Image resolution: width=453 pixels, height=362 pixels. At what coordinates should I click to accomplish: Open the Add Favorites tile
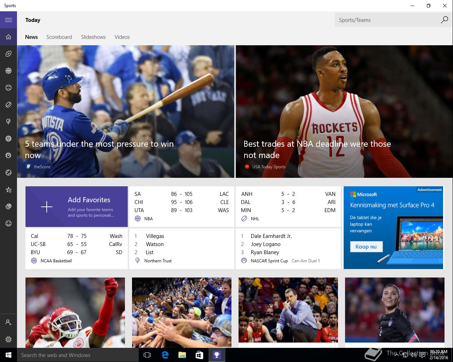click(76, 206)
